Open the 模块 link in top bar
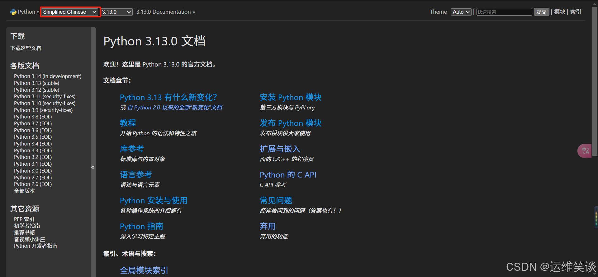Screen dimensions: 598x277 point(560,12)
